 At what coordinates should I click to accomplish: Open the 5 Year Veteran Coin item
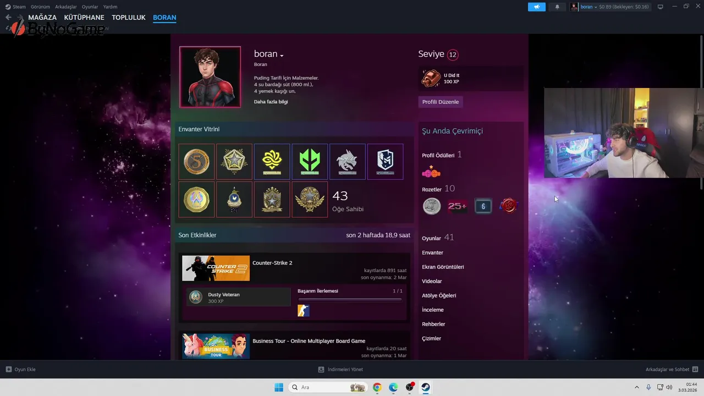196,162
